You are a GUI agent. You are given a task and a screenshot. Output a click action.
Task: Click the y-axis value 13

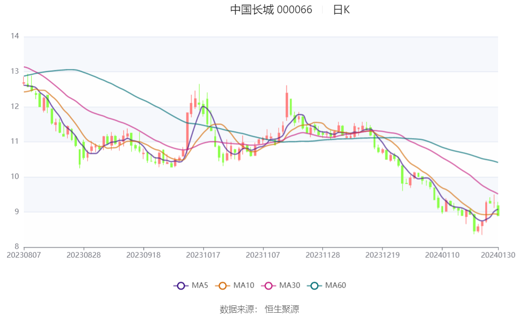click(x=15, y=71)
